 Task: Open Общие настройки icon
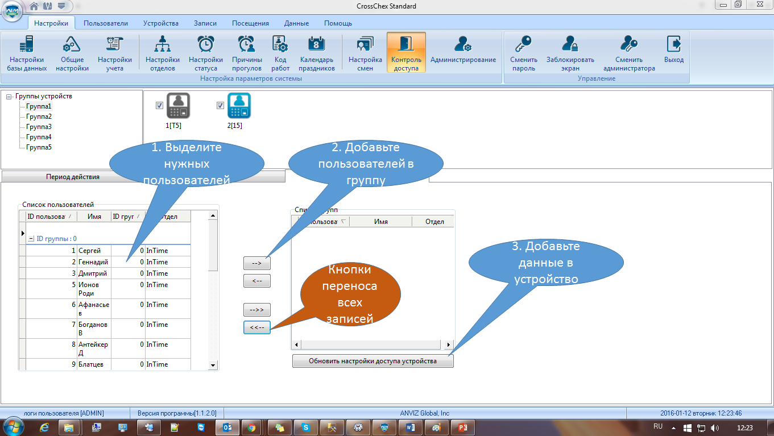click(x=72, y=44)
